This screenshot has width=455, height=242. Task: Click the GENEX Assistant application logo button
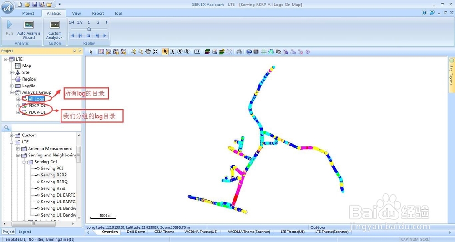(7, 8)
